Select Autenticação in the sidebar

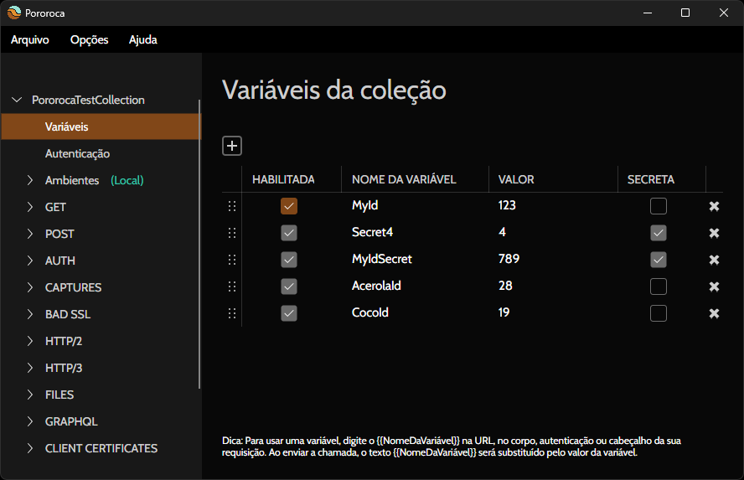click(77, 153)
